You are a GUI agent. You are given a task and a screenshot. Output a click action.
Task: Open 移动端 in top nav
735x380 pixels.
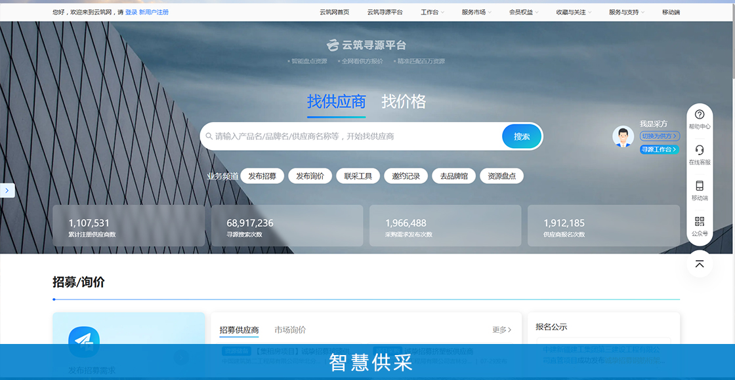671,12
